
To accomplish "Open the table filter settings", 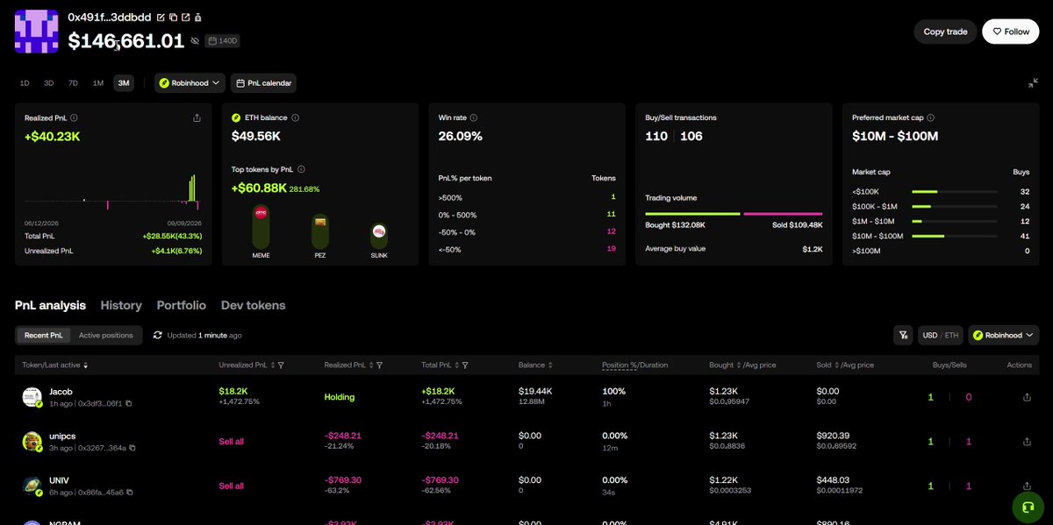I will pos(902,335).
